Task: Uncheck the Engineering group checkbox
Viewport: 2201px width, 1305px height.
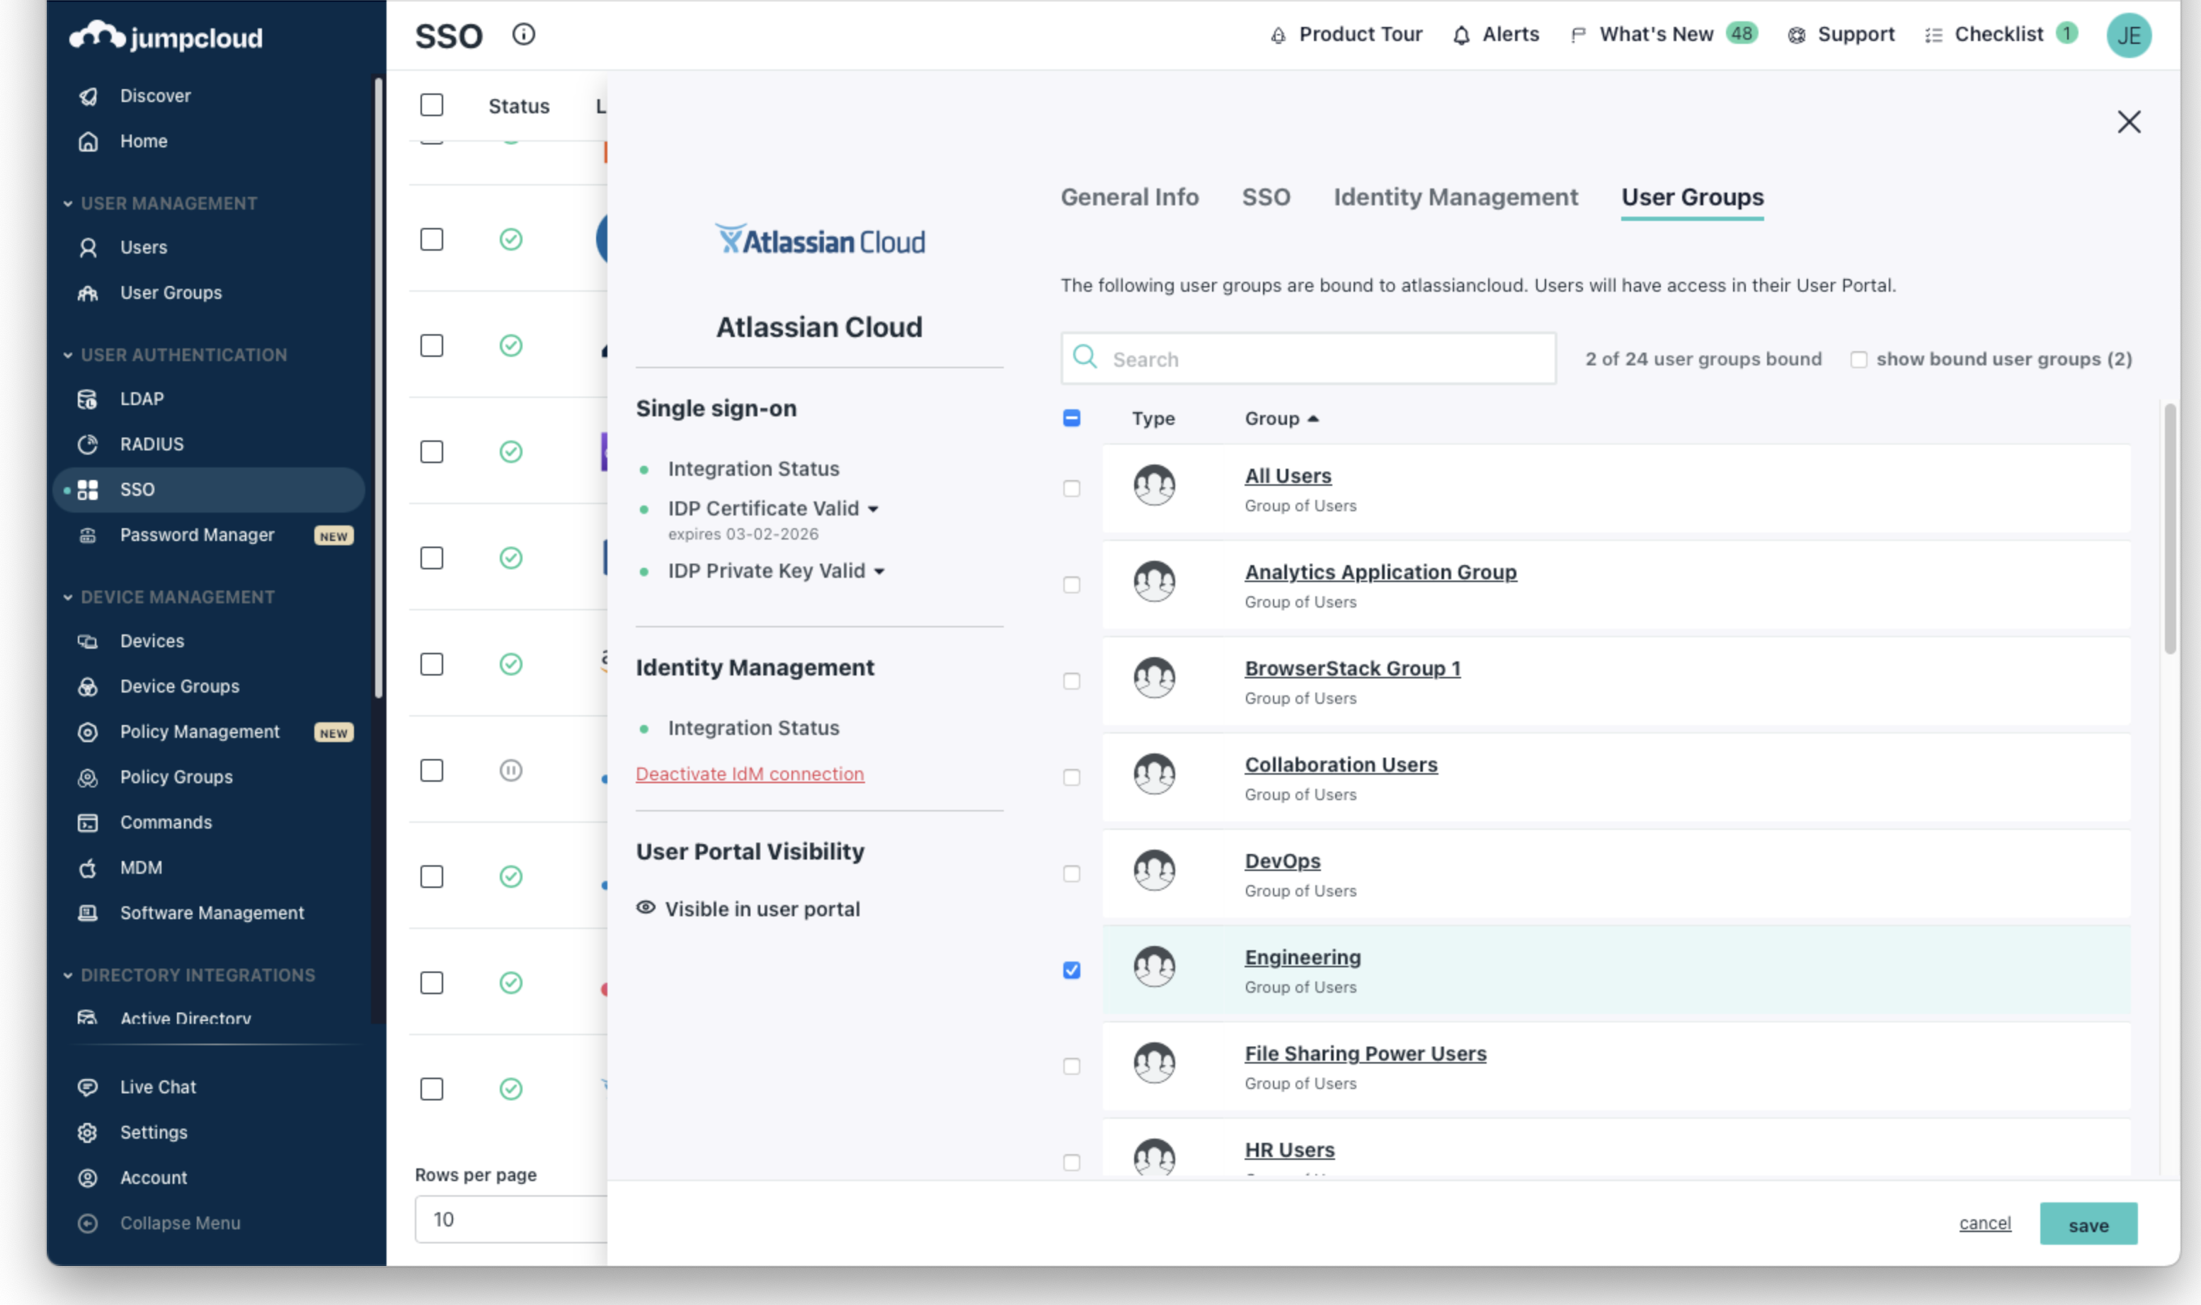Action: coord(1072,970)
